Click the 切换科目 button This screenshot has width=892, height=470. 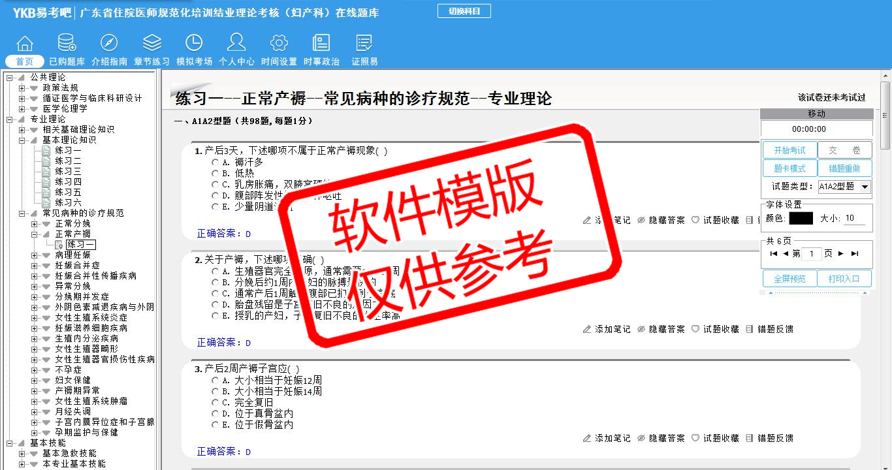click(464, 11)
